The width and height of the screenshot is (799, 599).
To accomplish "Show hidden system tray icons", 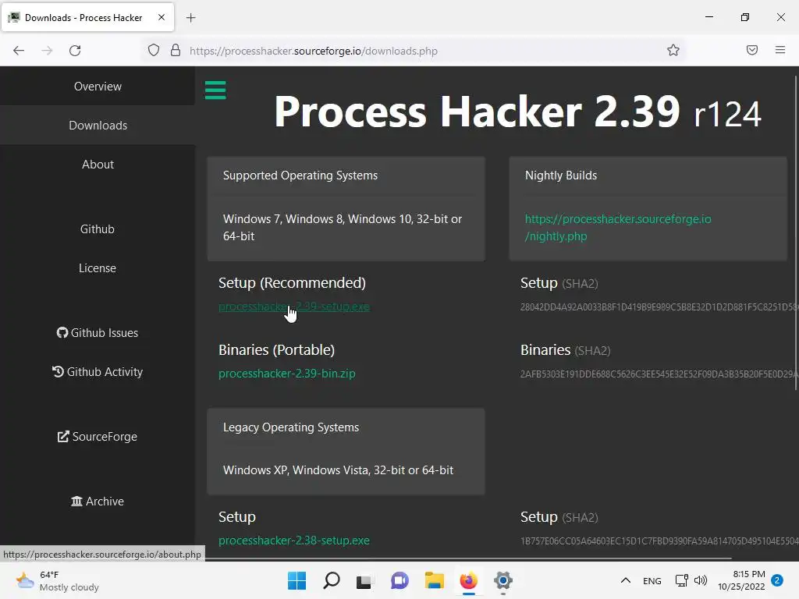I will (626, 580).
